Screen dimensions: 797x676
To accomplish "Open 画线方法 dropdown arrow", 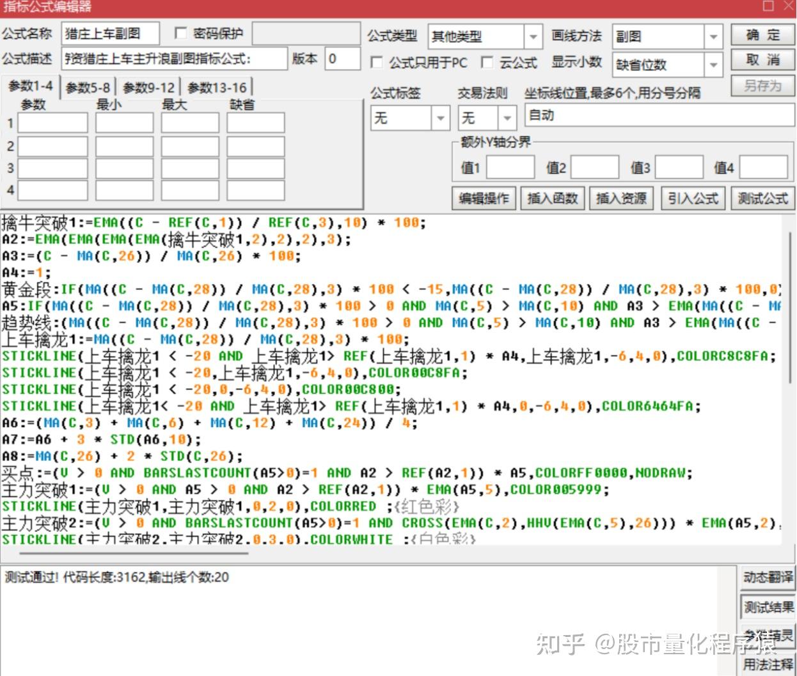I will 714,37.
